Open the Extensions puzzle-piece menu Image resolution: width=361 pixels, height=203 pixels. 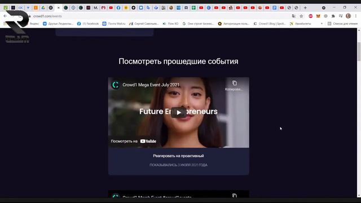pos(333,16)
